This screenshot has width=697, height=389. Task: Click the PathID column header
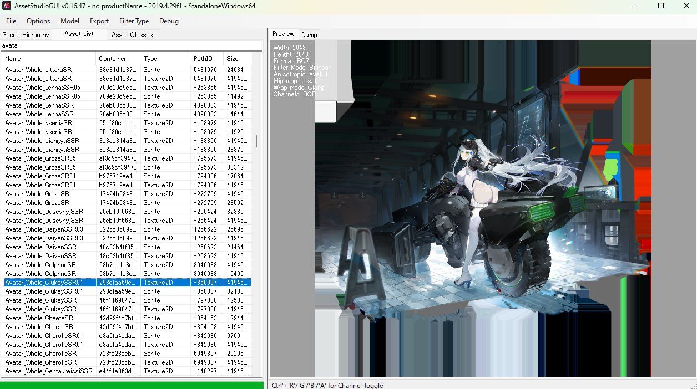click(x=206, y=59)
